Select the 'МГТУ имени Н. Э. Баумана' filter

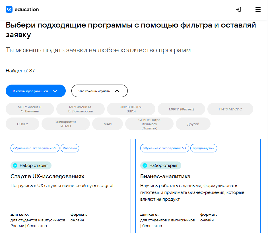pyautogui.click(x=30, y=109)
